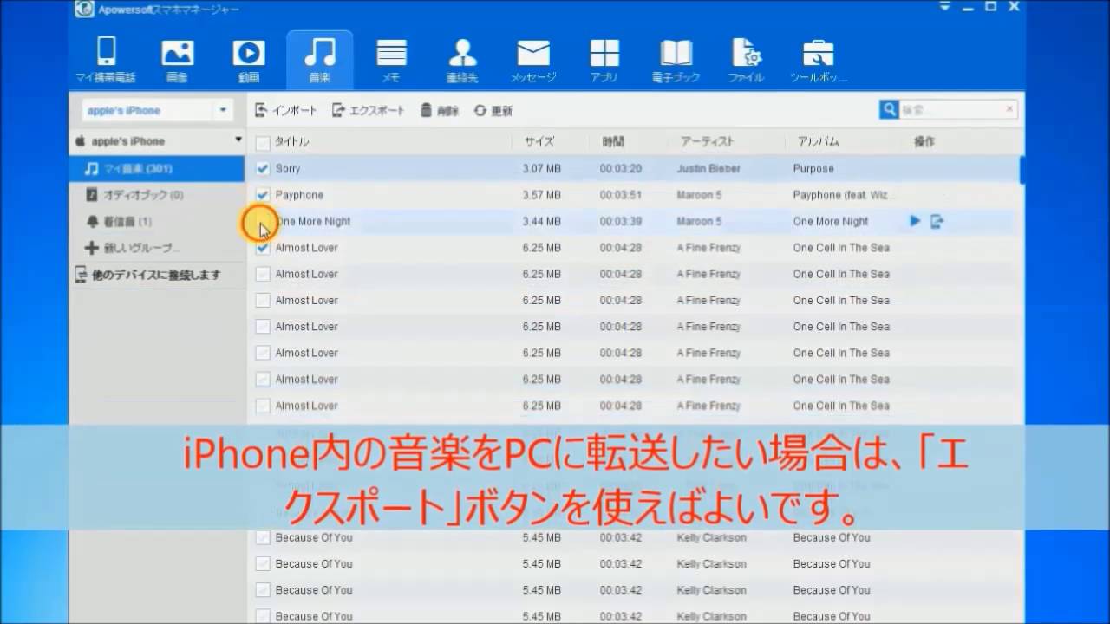Check the second Almost Lover checkbox
Viewport: 1110px width, 624px height.
point(263,274)
